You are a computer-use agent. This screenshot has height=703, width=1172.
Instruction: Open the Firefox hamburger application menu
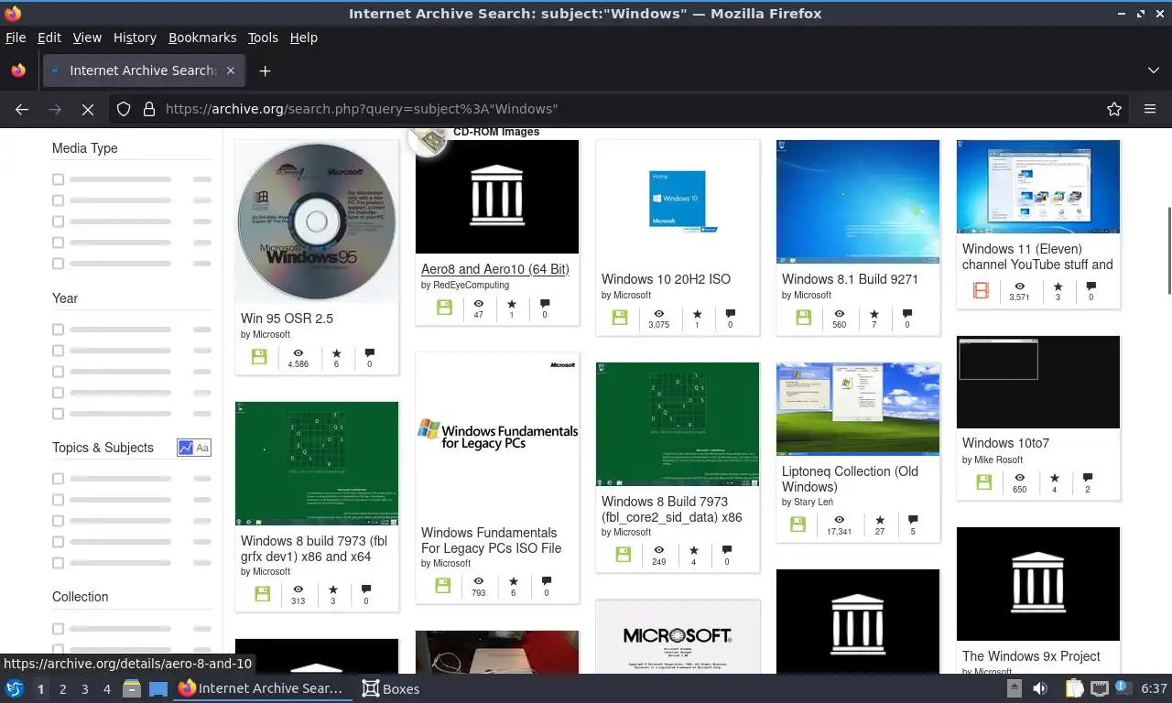[1150, 109]
